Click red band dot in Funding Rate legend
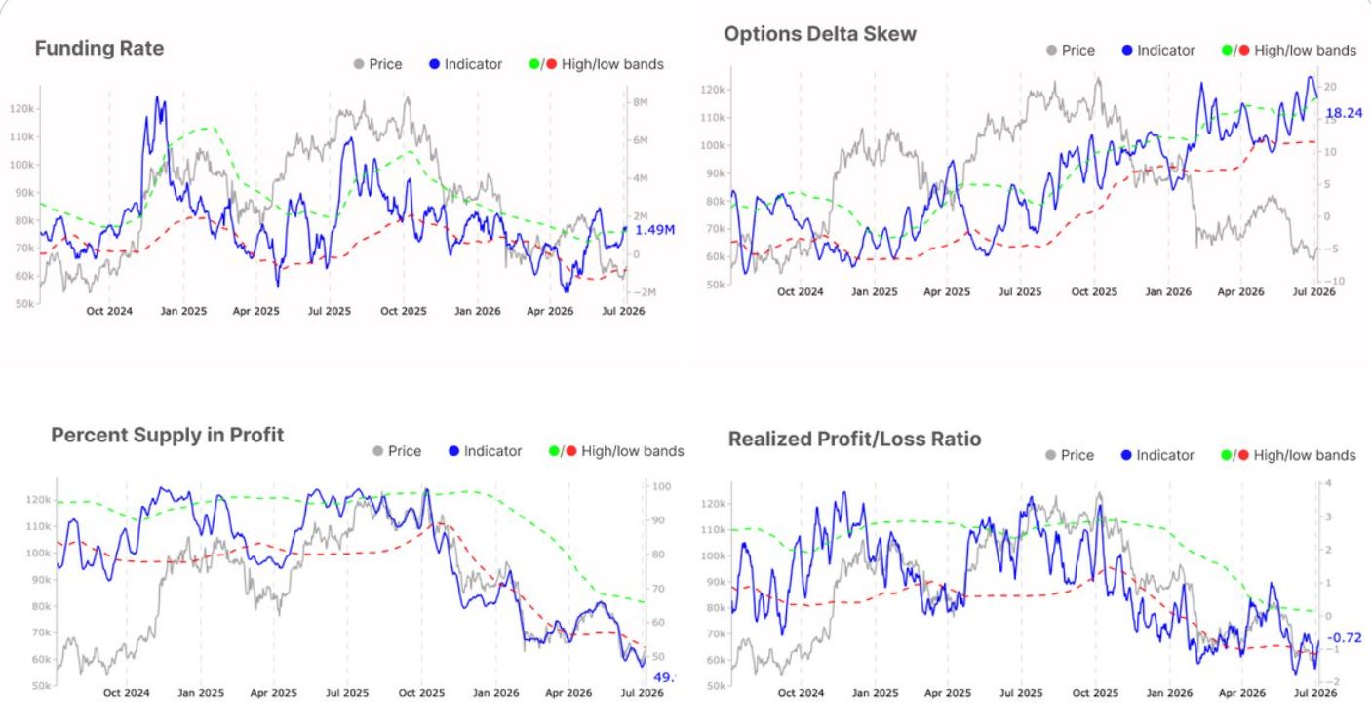This screenshot has height=727, width=1371. point(551,64)
